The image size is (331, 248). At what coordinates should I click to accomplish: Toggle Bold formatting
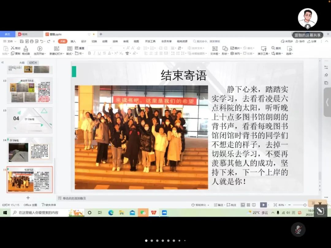[89, 53]
